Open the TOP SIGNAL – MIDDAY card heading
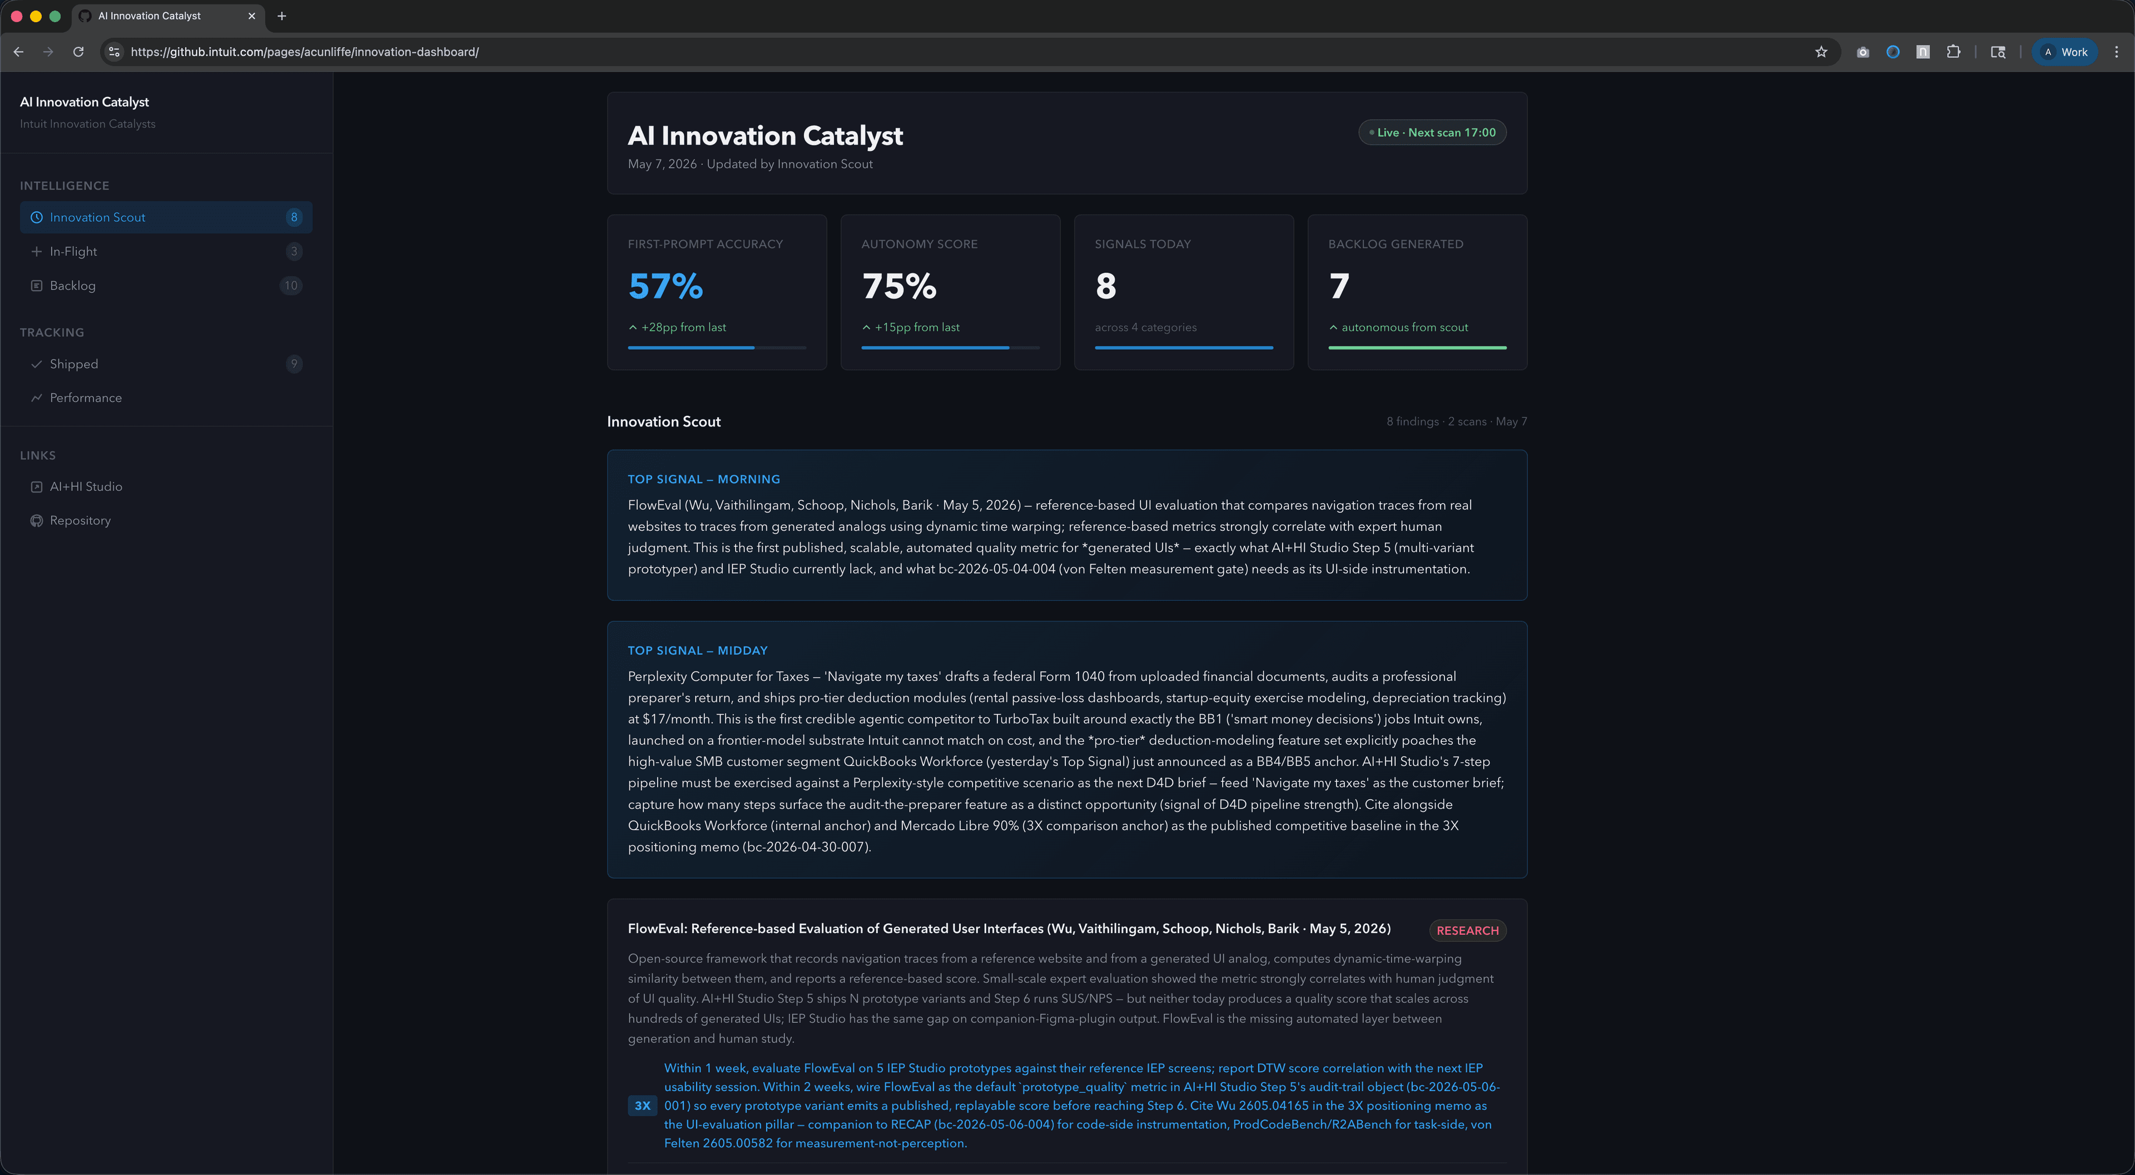This screenshot has width=2135, height=1175. 698,650
